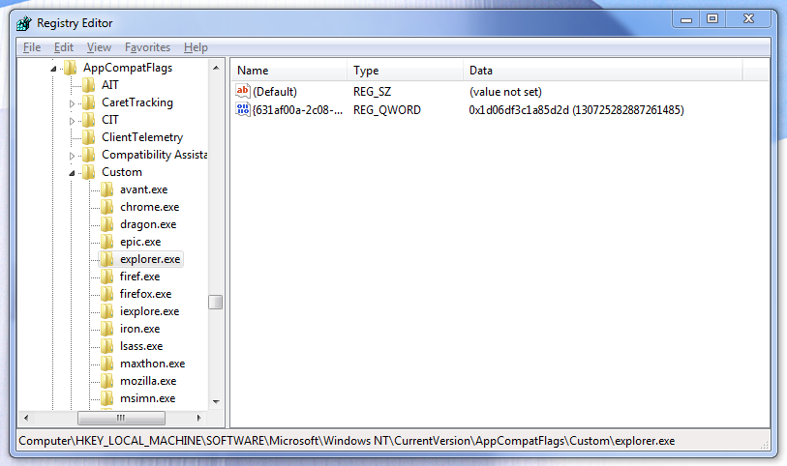This screenshot has width=787, height=466.
Task: Click the CaretTracking folder icon
Action: (89, 102)
